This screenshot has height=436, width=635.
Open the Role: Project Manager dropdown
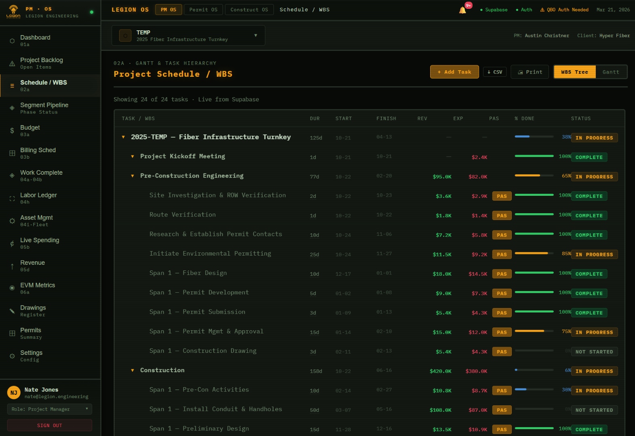[49, 409]
